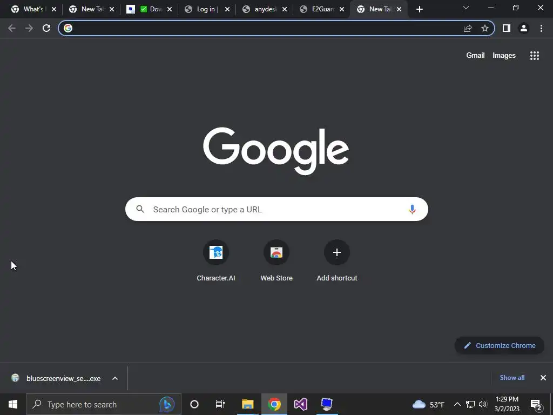This screenshot has width=553, height=415.
Task: Add a new shortcut tile
Action: (337, 261)
